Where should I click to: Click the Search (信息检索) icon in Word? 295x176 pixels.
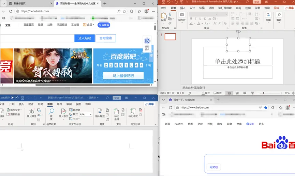(51, 112)
